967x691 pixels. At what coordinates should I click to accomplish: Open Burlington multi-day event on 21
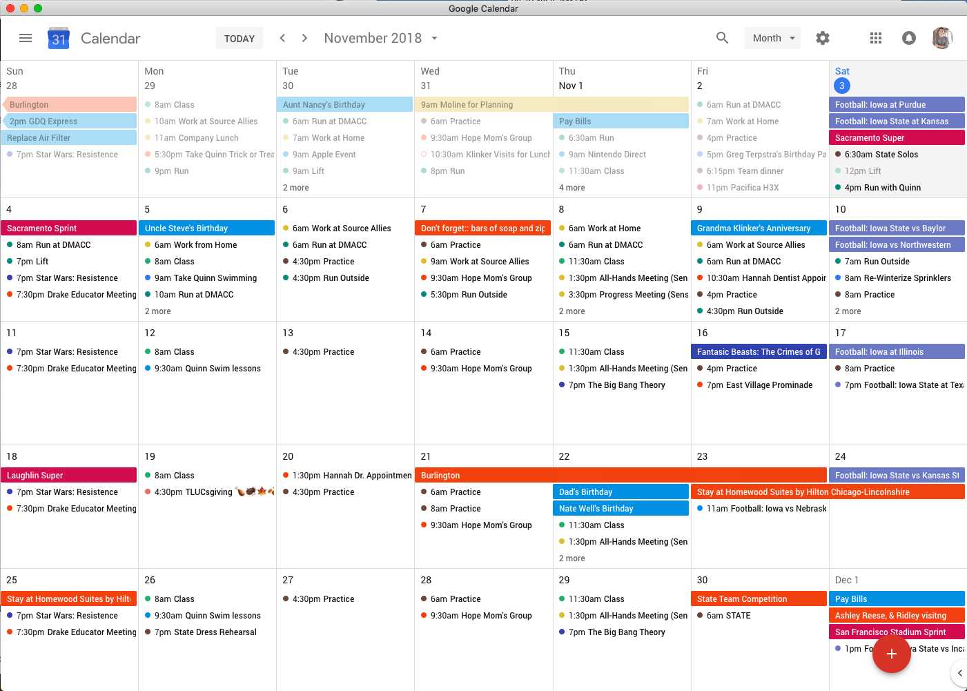pyautogui.click(x=621, y=476)
